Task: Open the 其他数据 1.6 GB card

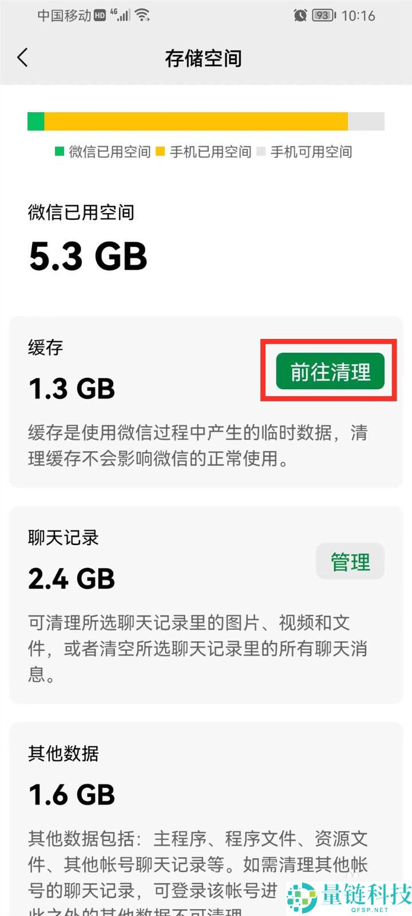Action: click(x=206, y=819)
